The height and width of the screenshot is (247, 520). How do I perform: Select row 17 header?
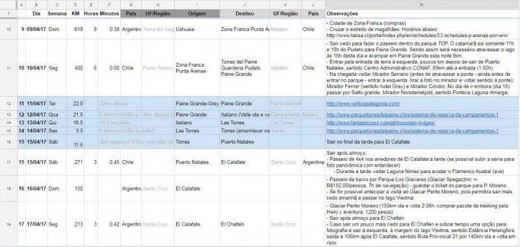[x=8, y=162]
